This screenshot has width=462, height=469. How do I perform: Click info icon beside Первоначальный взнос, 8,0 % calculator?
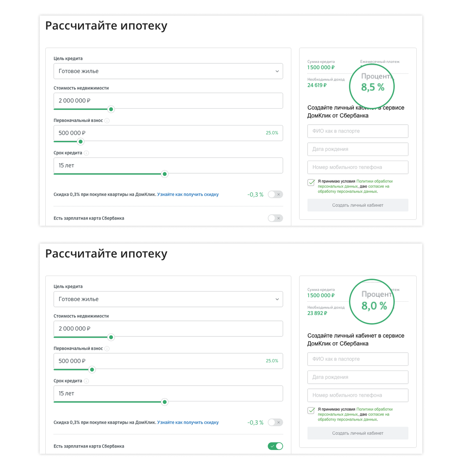tap(107, 349)
